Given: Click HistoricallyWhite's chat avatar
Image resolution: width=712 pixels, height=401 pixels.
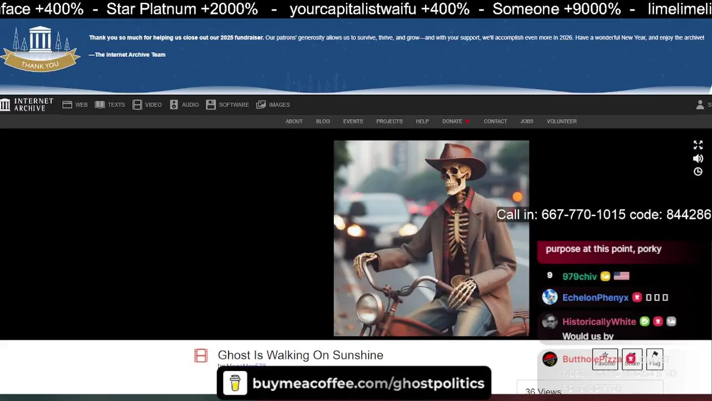Looking at the screenshot, I should pyautogui.click(x=550, y=321).
